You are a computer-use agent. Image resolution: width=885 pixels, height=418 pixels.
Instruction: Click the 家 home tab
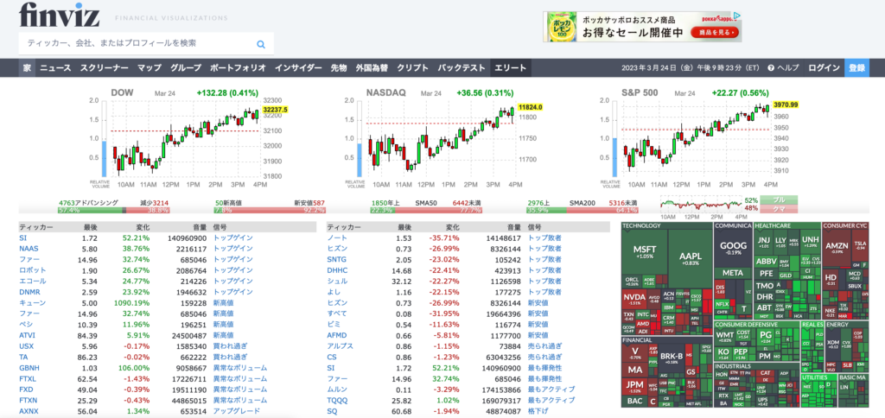coord(27,67)
